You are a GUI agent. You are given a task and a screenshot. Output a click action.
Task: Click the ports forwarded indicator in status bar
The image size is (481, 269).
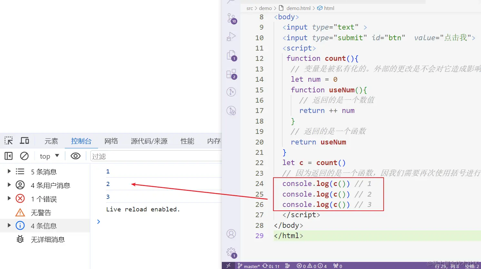point(338,266)
